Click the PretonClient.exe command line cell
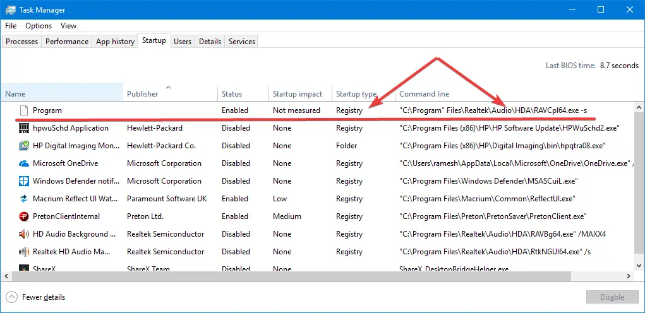This screenshot has width=645, height=313. click(493, 216)
